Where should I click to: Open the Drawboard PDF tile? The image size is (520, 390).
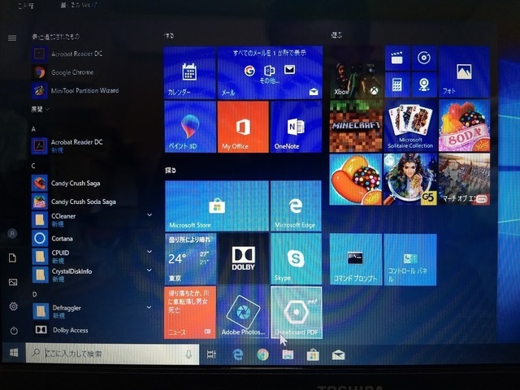click(296, 312)
